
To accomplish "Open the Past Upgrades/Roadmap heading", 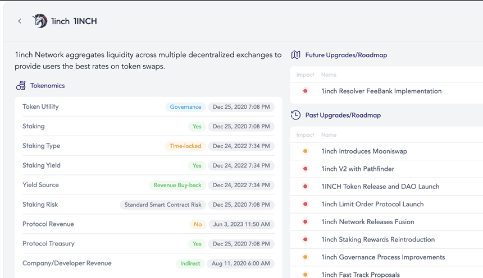I will (x=343, y=115).
